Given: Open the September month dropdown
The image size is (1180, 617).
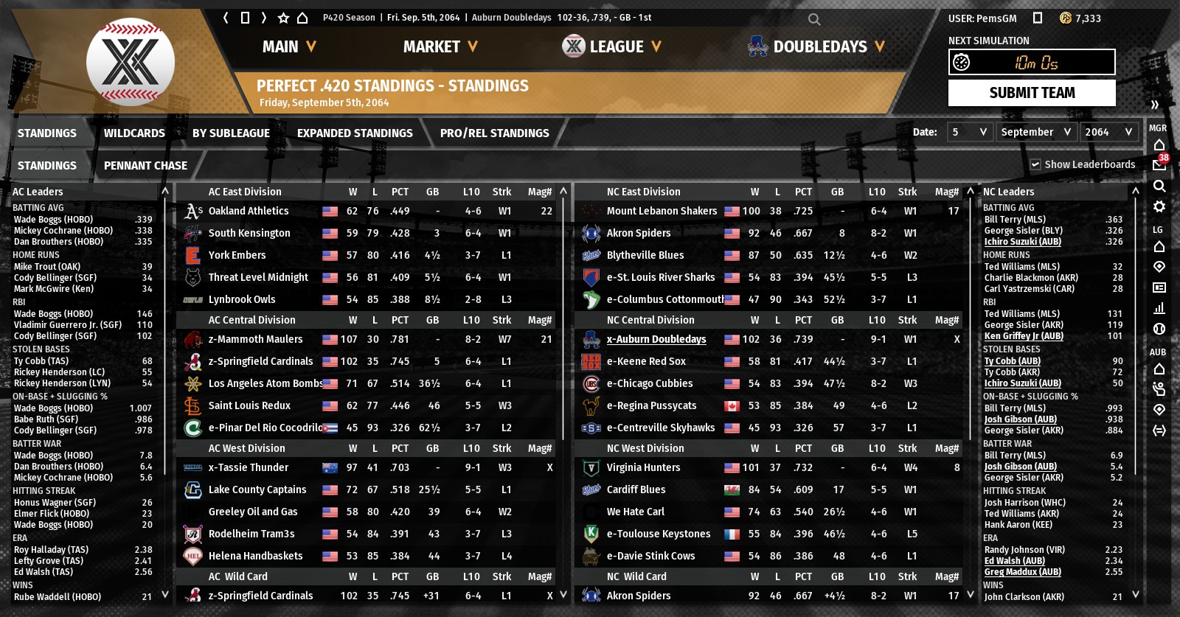Looking at the screenshot, I should tap(1035, 132).
